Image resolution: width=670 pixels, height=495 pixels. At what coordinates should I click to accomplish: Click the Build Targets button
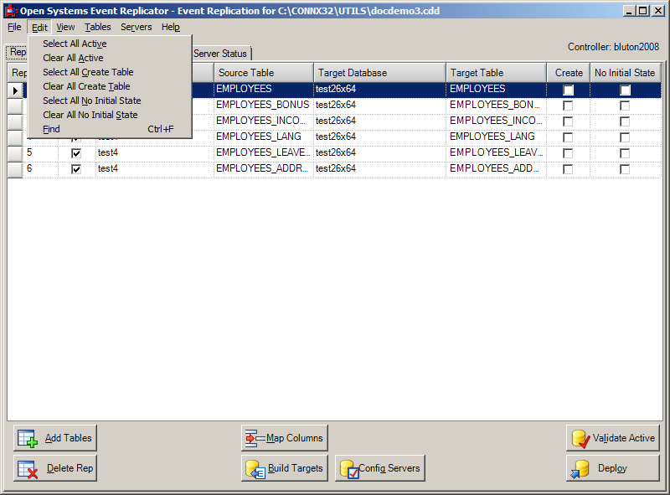[x=285, y=468]
